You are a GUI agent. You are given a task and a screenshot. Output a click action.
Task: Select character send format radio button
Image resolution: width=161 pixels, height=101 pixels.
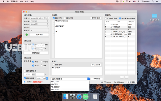pos(33,62)
